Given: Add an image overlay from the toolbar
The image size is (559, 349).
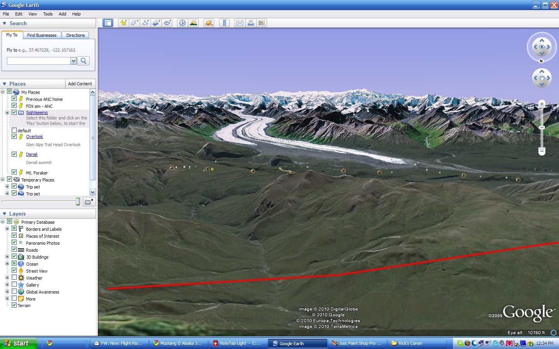Looking at the screenshot, I should (156, 23).
